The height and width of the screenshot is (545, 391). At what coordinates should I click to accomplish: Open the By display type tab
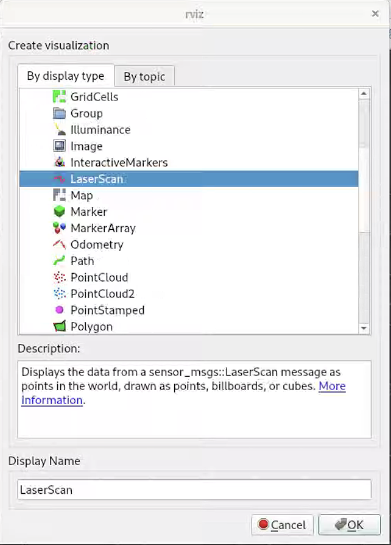click(x=66, y=76)
